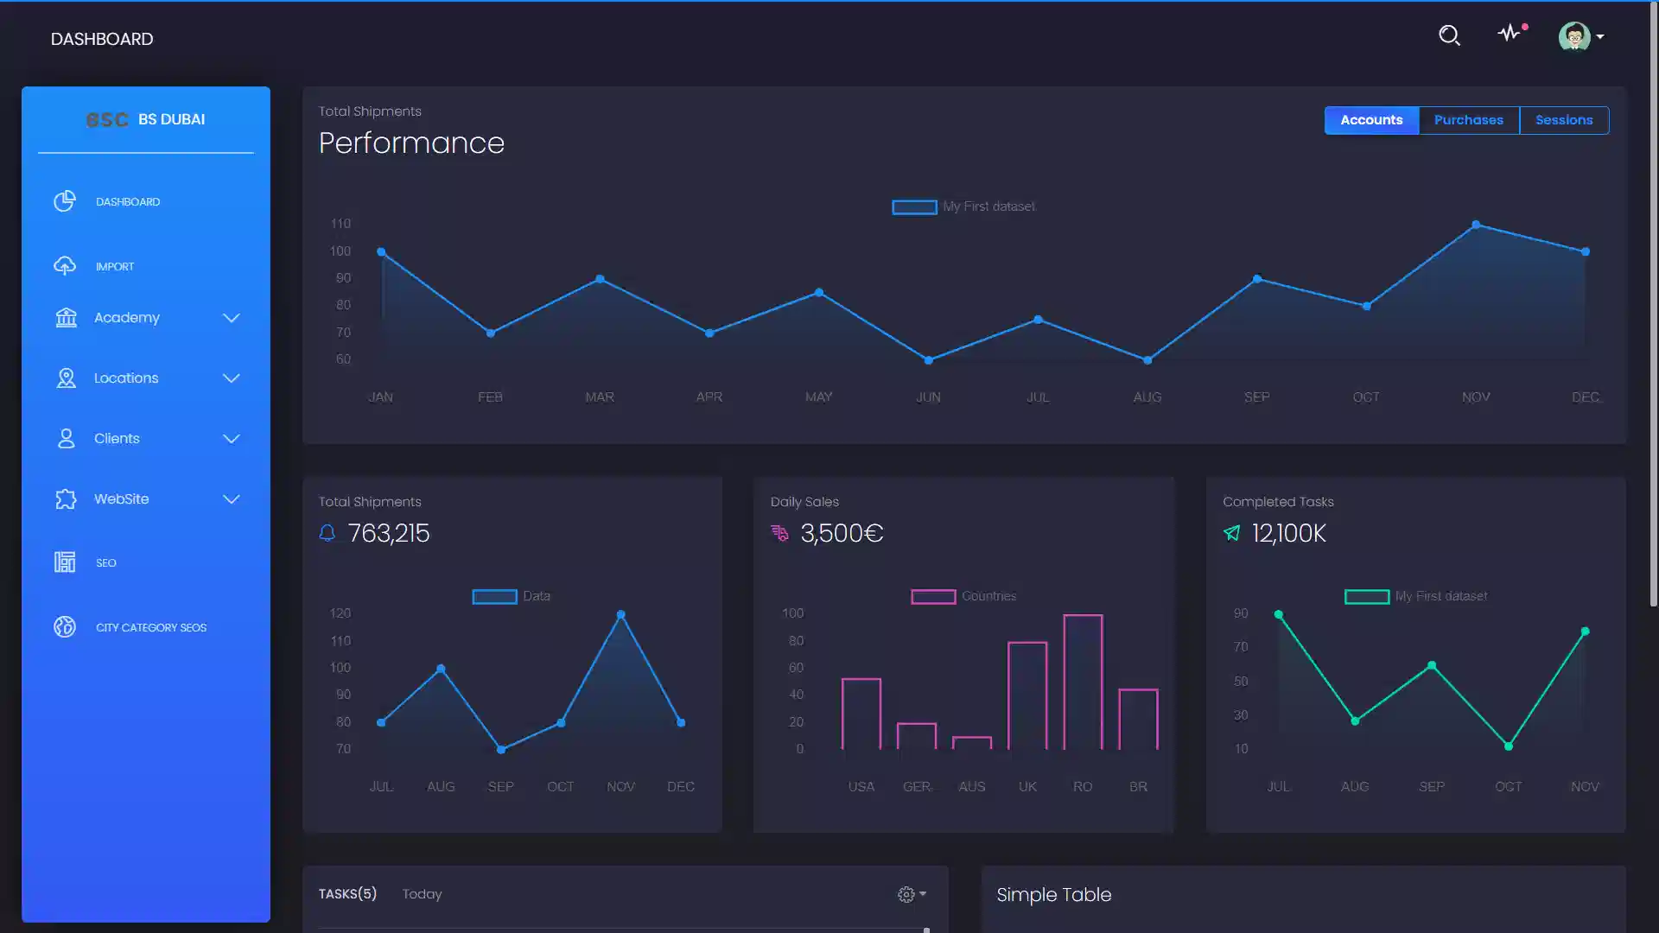Viewport: 1659px width, 933px height.
Task: Click the Academy bank icon
Action: point(67,318)
